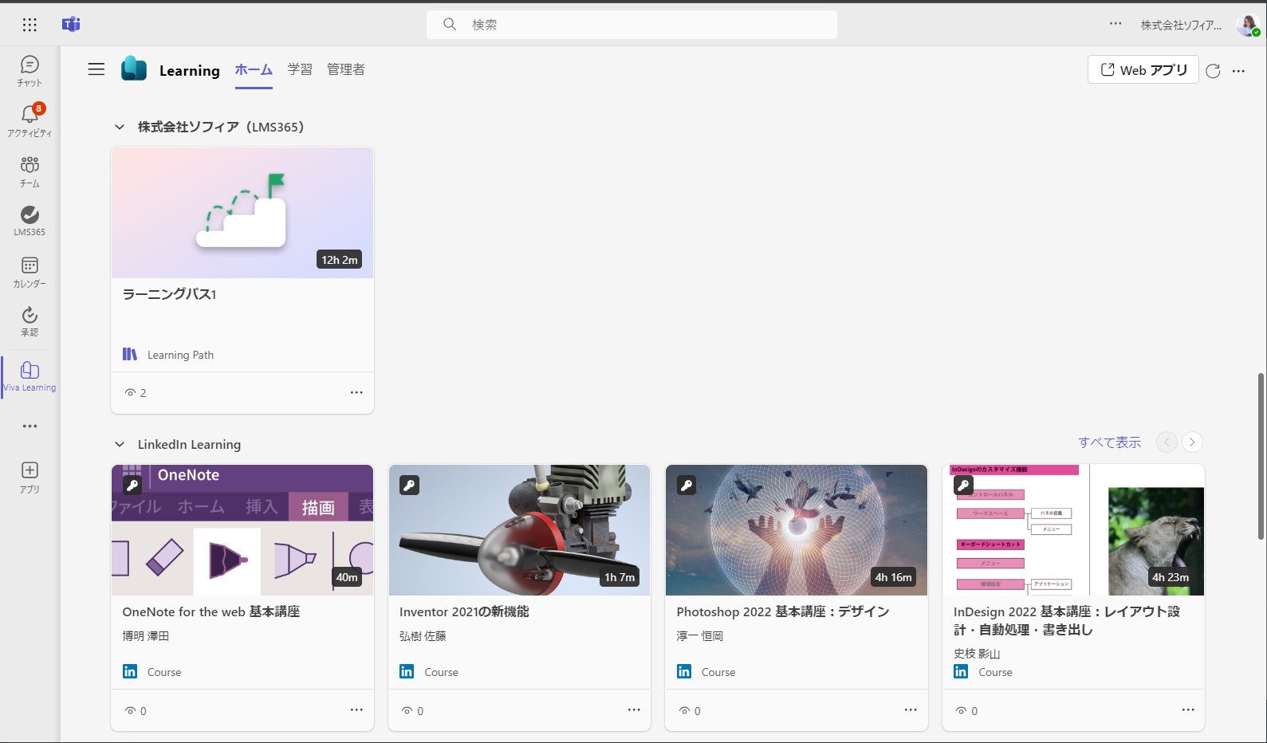Click the 4h 16m duration badge
This screenshot has width=1267, height=743.
pos(893,577)
